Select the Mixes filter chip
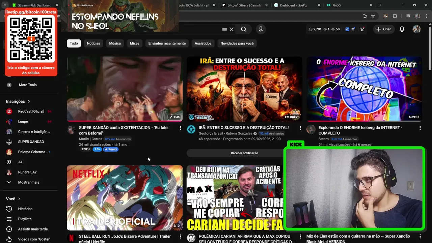The height and width of the screenshot is (243, 432). click(x=135, y=43)
